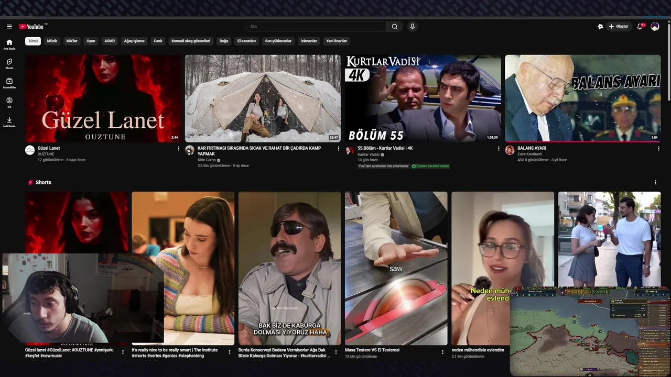671x377 pixels.
Task: Open İndirilenler in the sidebar
Action: tap(9, 122)
